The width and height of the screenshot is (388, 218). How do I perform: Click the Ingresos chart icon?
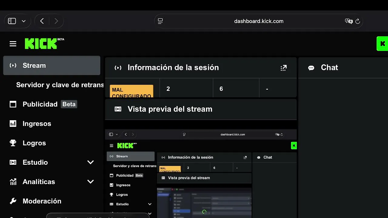click(x=13, y=124)
